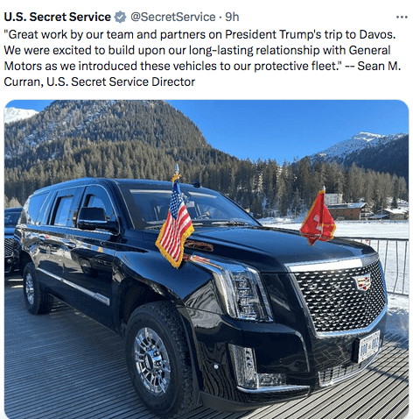Click the @SecretService handle

172,17
